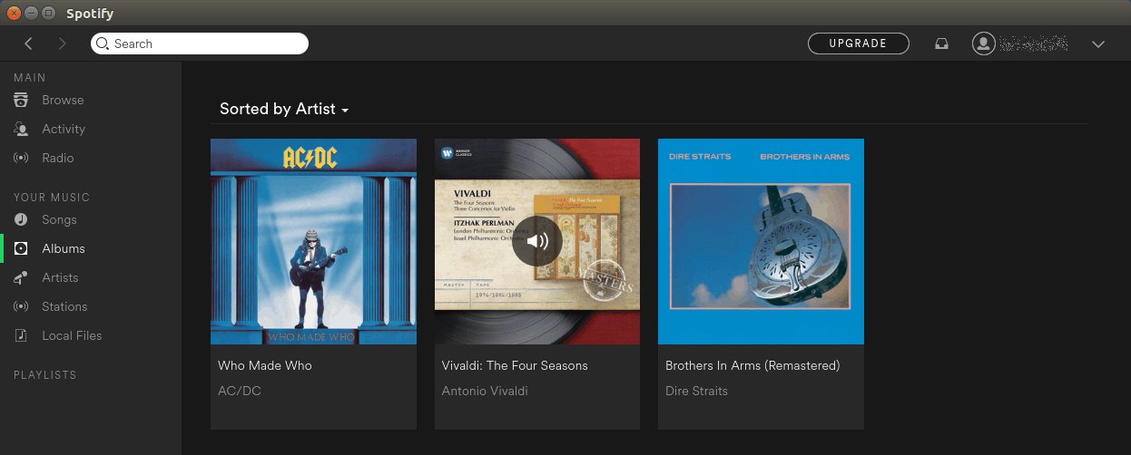The width and height of the screenshot is (1131, 455).
Task: Click the YOUR MUSIC section heading
Action: (52, 198)
